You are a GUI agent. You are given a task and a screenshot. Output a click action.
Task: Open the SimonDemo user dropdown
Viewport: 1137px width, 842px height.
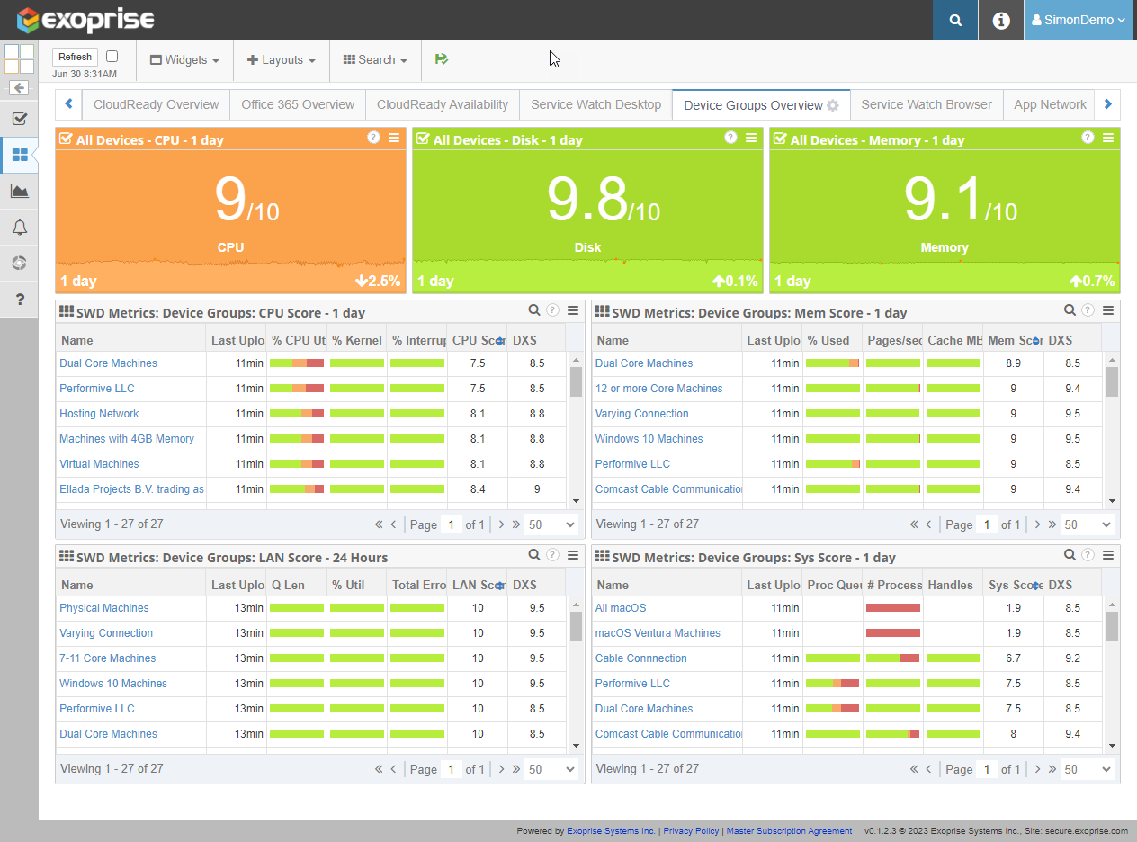[x=1078, y=21]
